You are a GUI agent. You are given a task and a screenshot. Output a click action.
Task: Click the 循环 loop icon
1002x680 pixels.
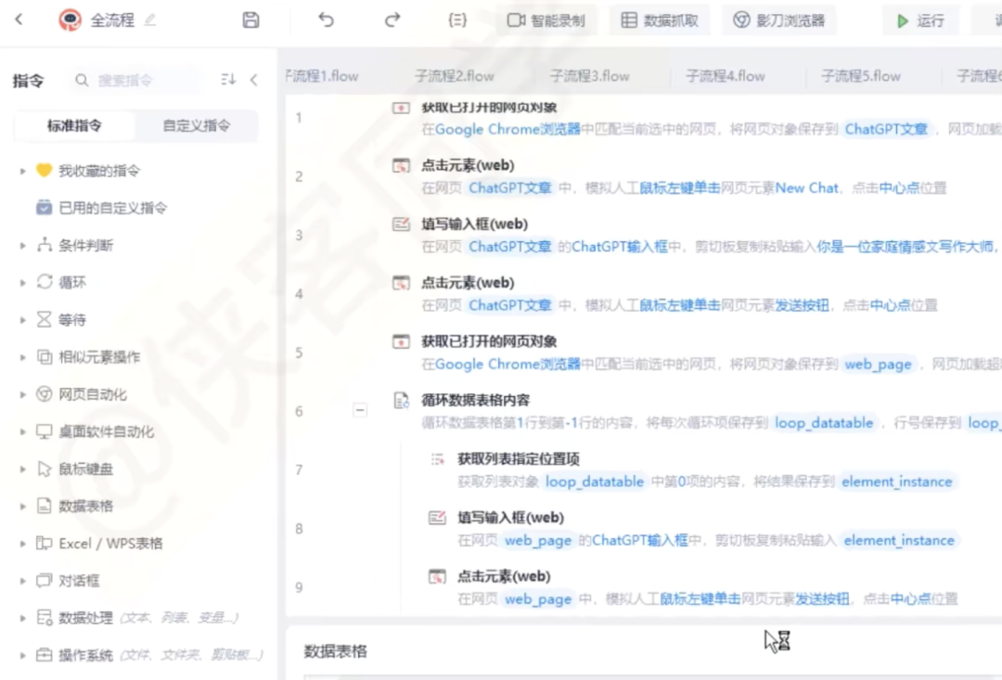pos(45,282)
